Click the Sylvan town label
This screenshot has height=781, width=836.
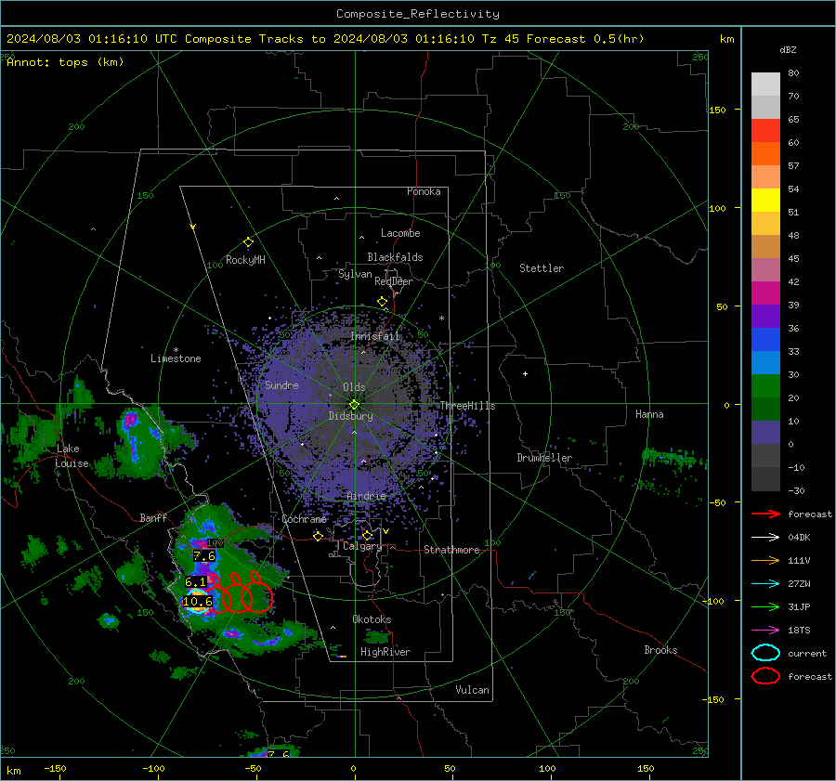coord(355,274)
